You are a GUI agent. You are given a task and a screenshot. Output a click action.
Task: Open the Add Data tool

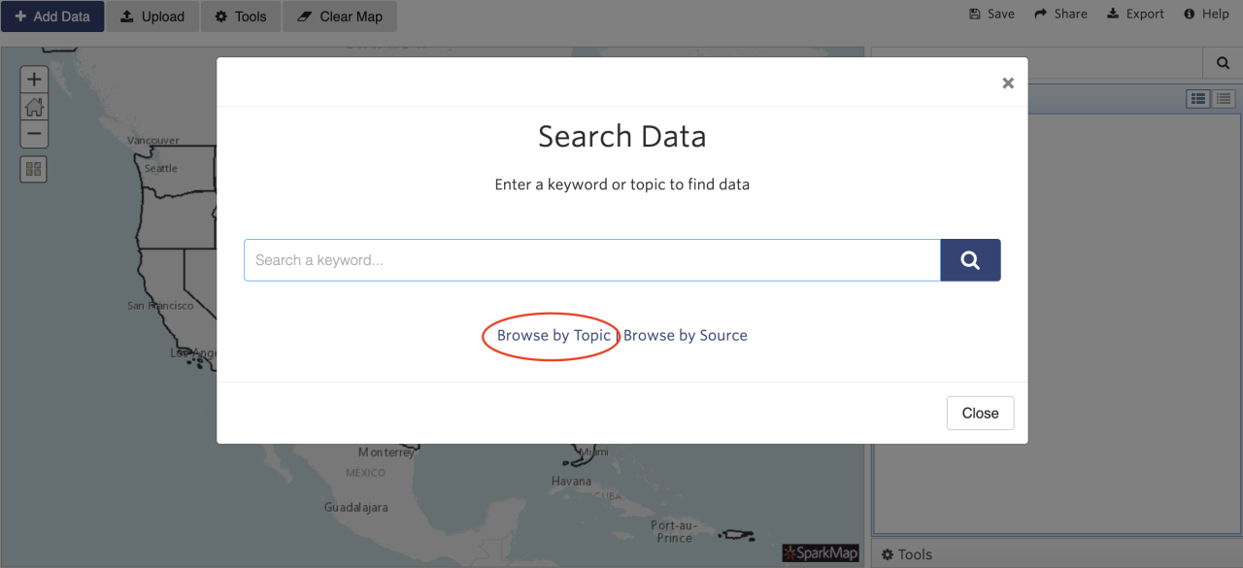point(52,16)
